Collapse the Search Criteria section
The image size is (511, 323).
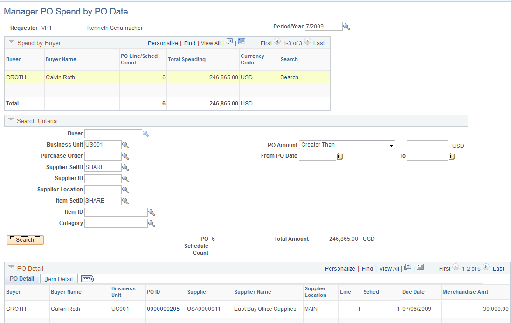11,120
